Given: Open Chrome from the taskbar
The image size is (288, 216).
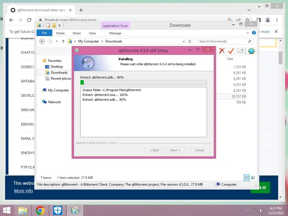Looking at the screenshot, I should (40, 210).
